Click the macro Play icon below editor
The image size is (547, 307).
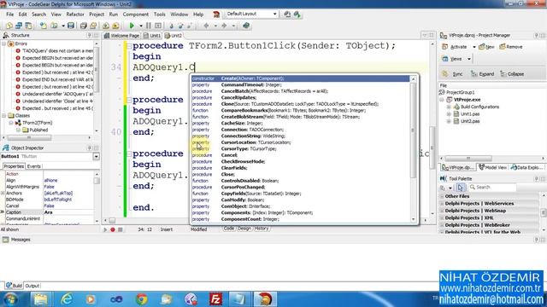tap(105, 229)
